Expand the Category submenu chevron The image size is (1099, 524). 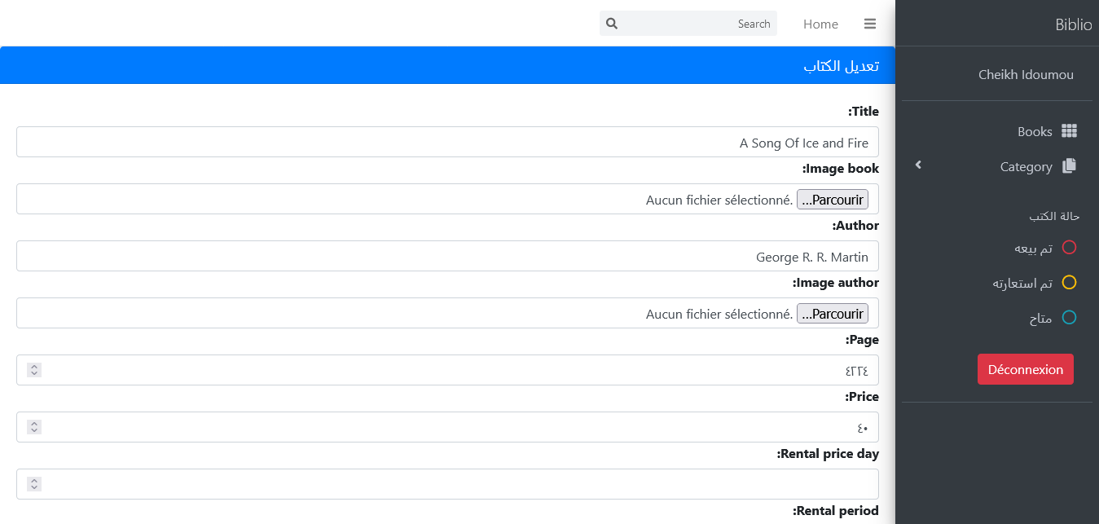tap(918, 165)
